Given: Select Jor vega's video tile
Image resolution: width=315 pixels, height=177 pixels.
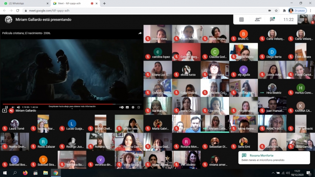Looking at the screenshot, I should pos(215,106).
